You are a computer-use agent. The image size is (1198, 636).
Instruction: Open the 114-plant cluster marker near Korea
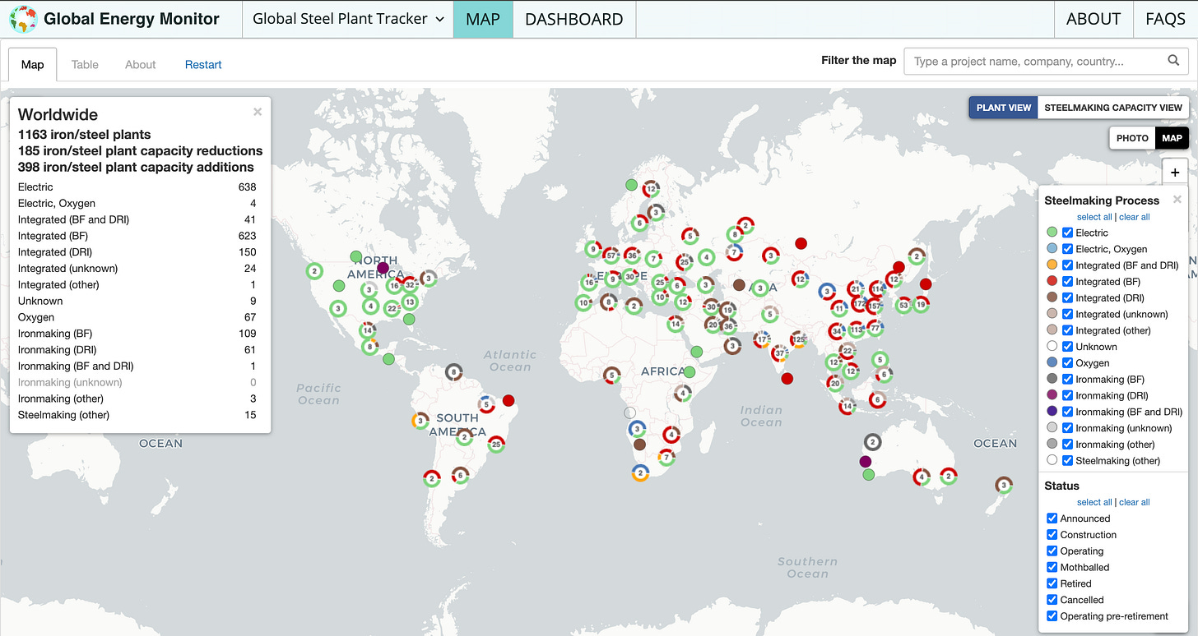(877, 289)
